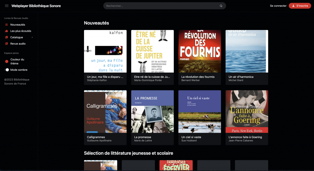Viewport: 314px width, 171px height.
Task: Open the hamburger menu icon
Action: (7, 6)
